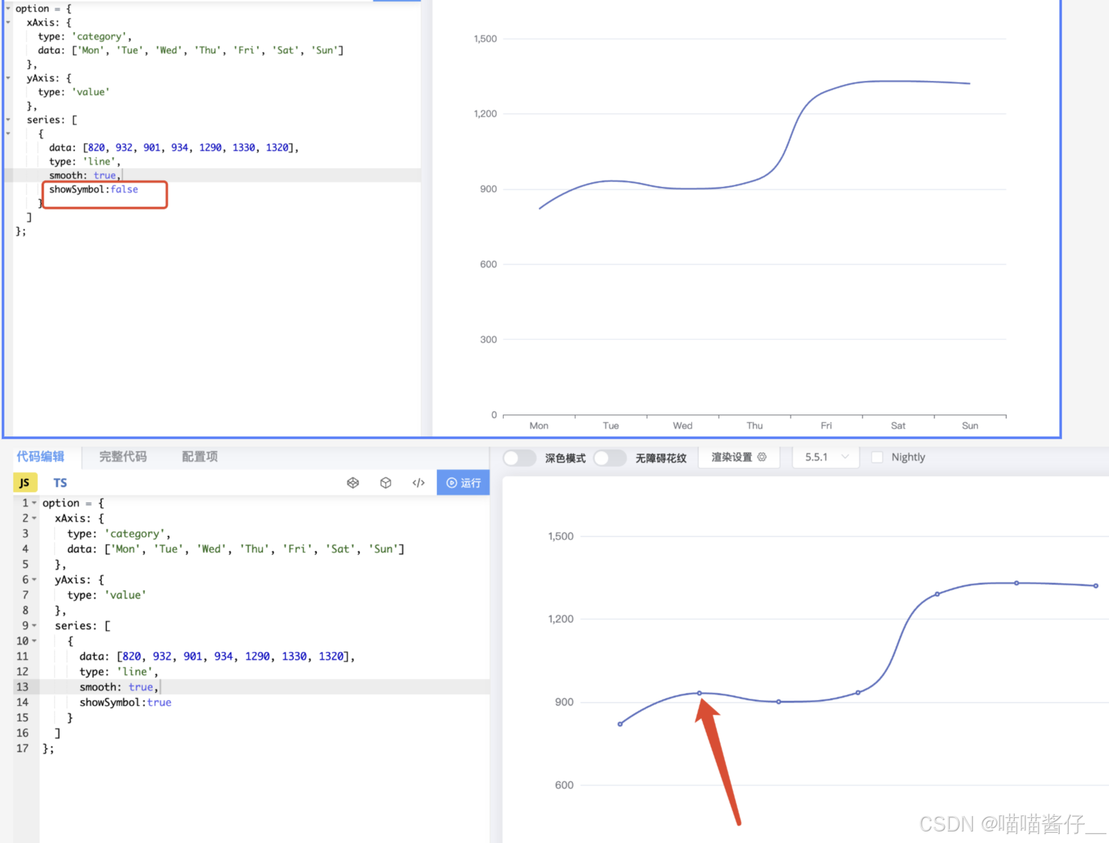Collapse the series block on line 9
The height and width of the screenshot is (843, 1109).
34,626
